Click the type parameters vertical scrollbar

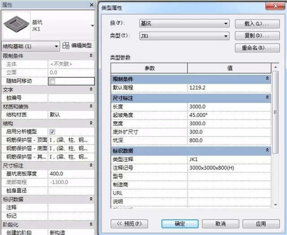[x=275, y=134]
